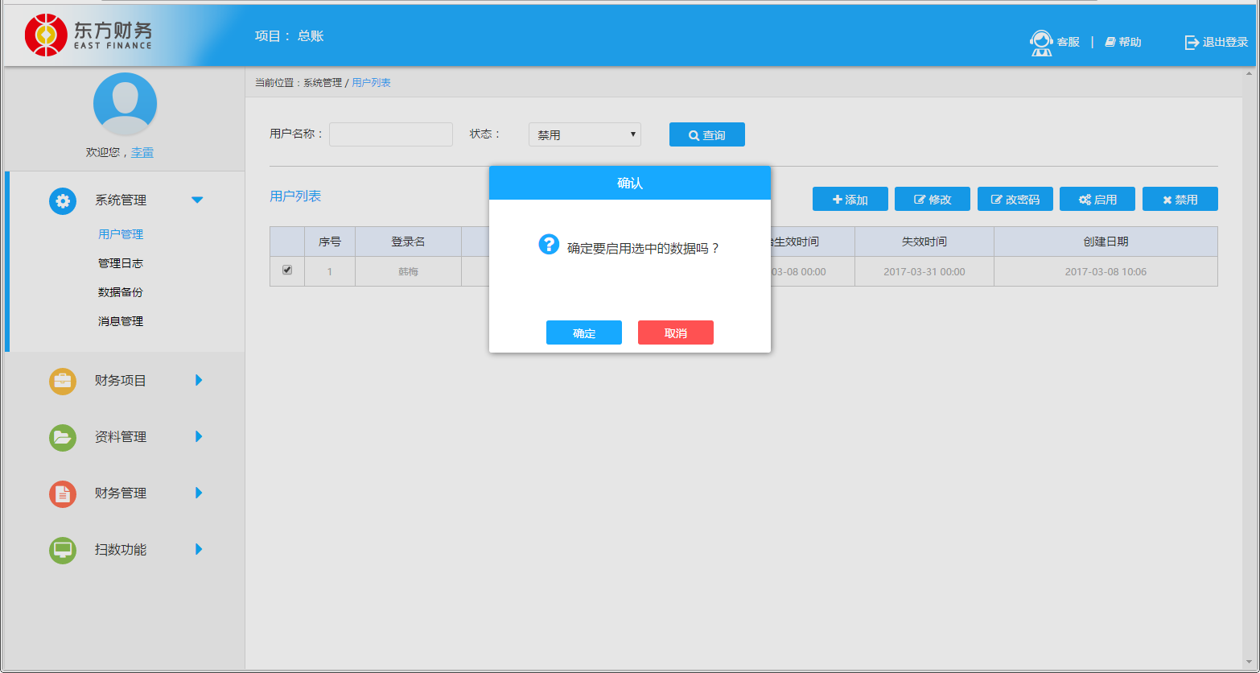Expand the 财务项目 menu arrow

pyautogui.click(x=199, y=380)
